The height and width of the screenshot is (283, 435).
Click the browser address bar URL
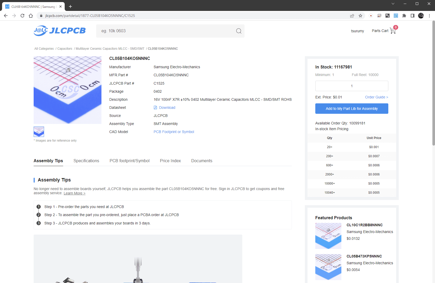(x=90, y=16)
